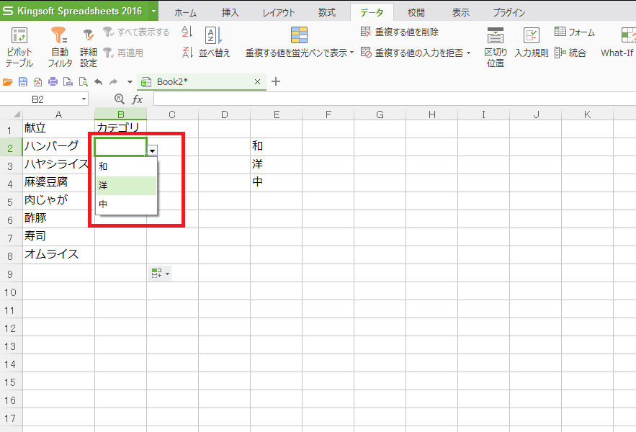Select the cell containing オムライス

click(x=58, y=255)
